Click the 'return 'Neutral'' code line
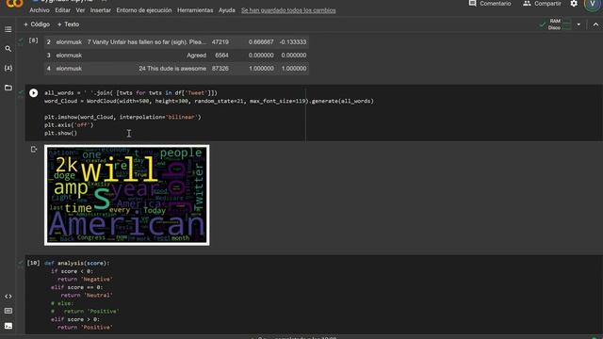The height and width of the screenshot is (339, 603). coord(87,295)
